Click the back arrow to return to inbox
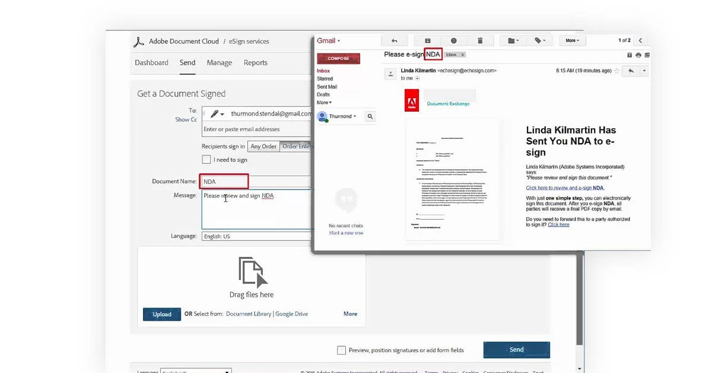Image resolution: width=712 pixels, height=373 pixels. [x=393, y=40]
